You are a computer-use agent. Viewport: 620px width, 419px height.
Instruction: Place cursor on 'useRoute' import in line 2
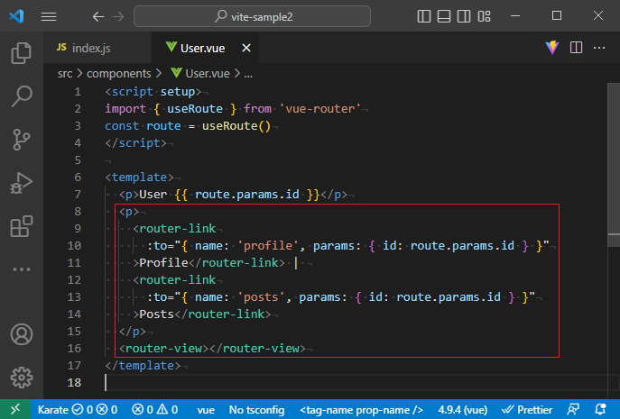pos(195,109)
